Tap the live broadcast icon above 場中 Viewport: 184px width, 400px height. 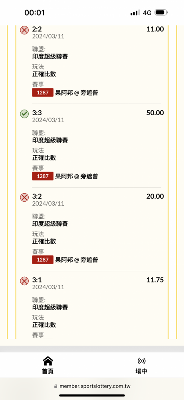(141, 361)
